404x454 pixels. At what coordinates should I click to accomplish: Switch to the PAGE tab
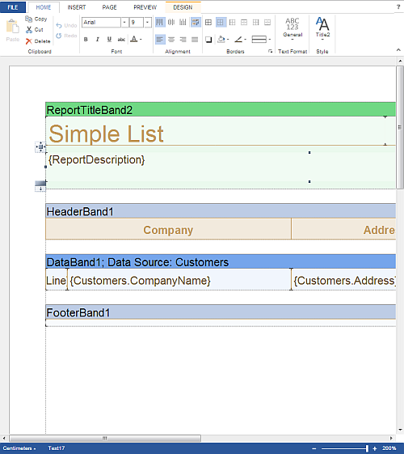[x=110, y=7]
